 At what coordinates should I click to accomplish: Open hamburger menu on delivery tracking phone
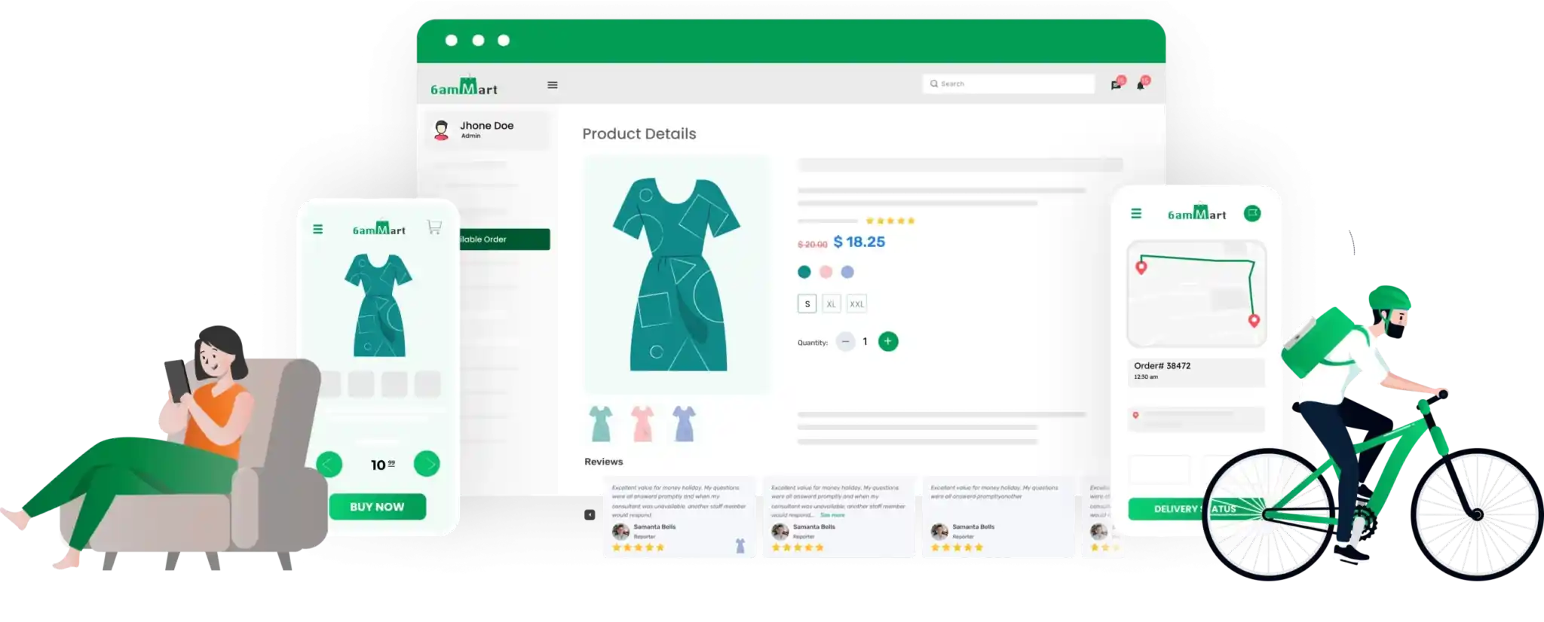[1136, 214]
